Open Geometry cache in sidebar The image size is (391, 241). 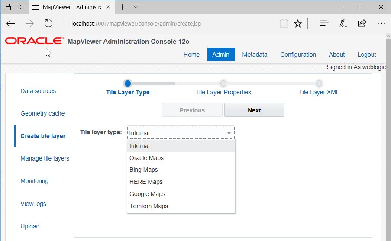(x=42, y=113)
